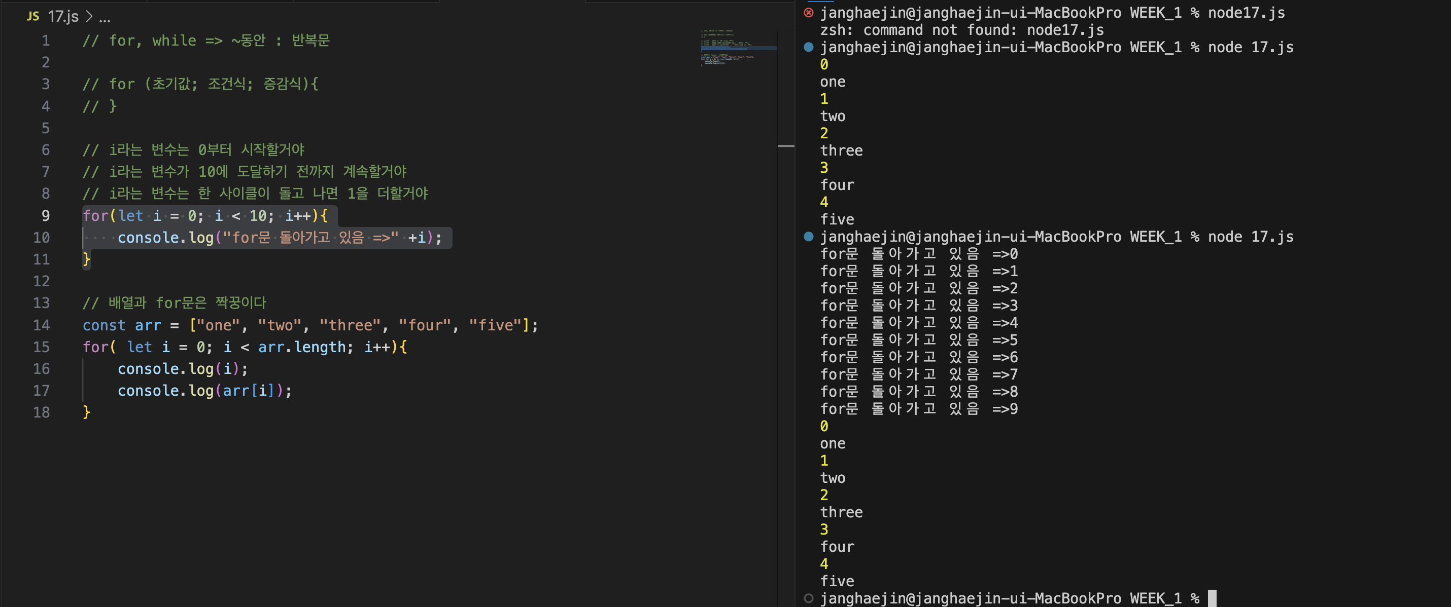Click comment '// i라는 변수가 10에 도달하기 전까지 계속할거야'
Screen dimensions: 1451x607
(x=245, y=172)
